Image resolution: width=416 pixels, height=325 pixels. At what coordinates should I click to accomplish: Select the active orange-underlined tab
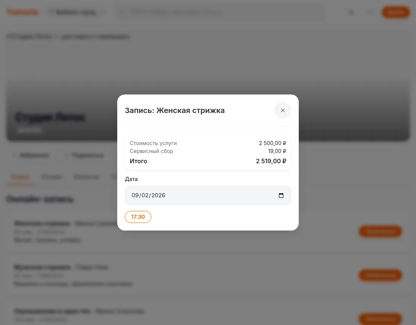(x=20, y=177)
